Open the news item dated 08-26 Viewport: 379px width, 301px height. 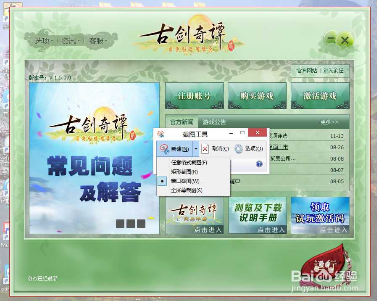[307, 147]
